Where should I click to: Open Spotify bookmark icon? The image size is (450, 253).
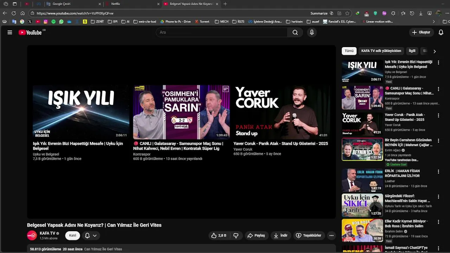coord(53,21)
